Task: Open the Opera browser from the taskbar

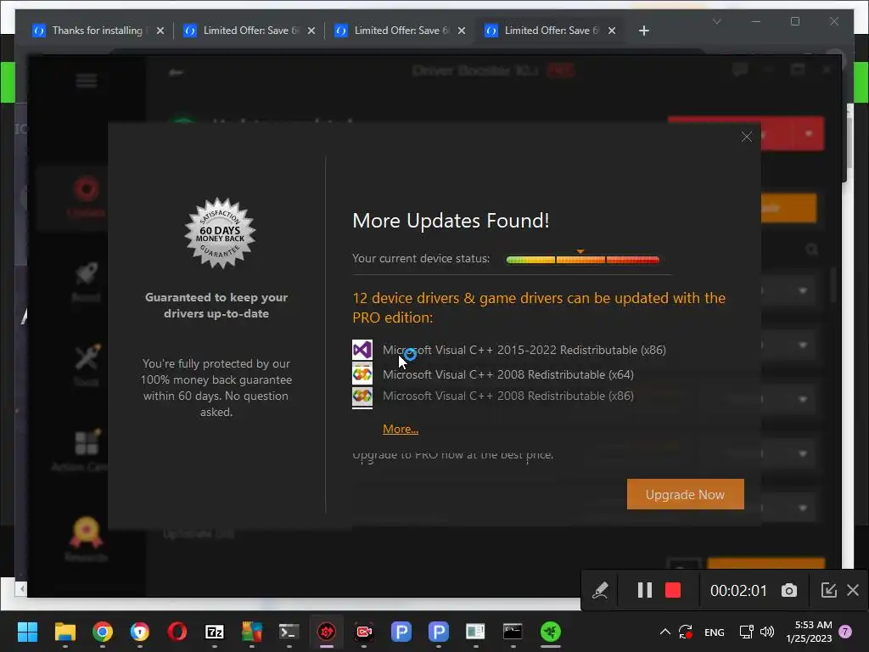Action: click(177, 632)
